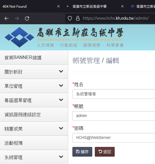155x164 pixels.
Task: Save with the 儲存 button
Action: pos(82,152)
